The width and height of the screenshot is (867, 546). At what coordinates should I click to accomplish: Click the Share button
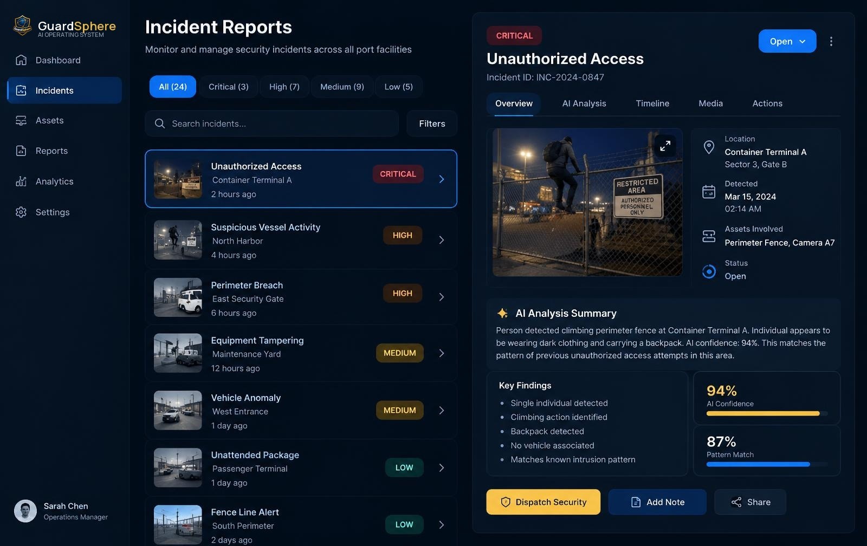coord(750,502)
